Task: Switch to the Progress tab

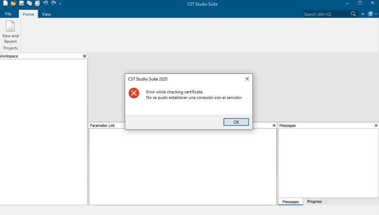Action: [x=314, y=202]
